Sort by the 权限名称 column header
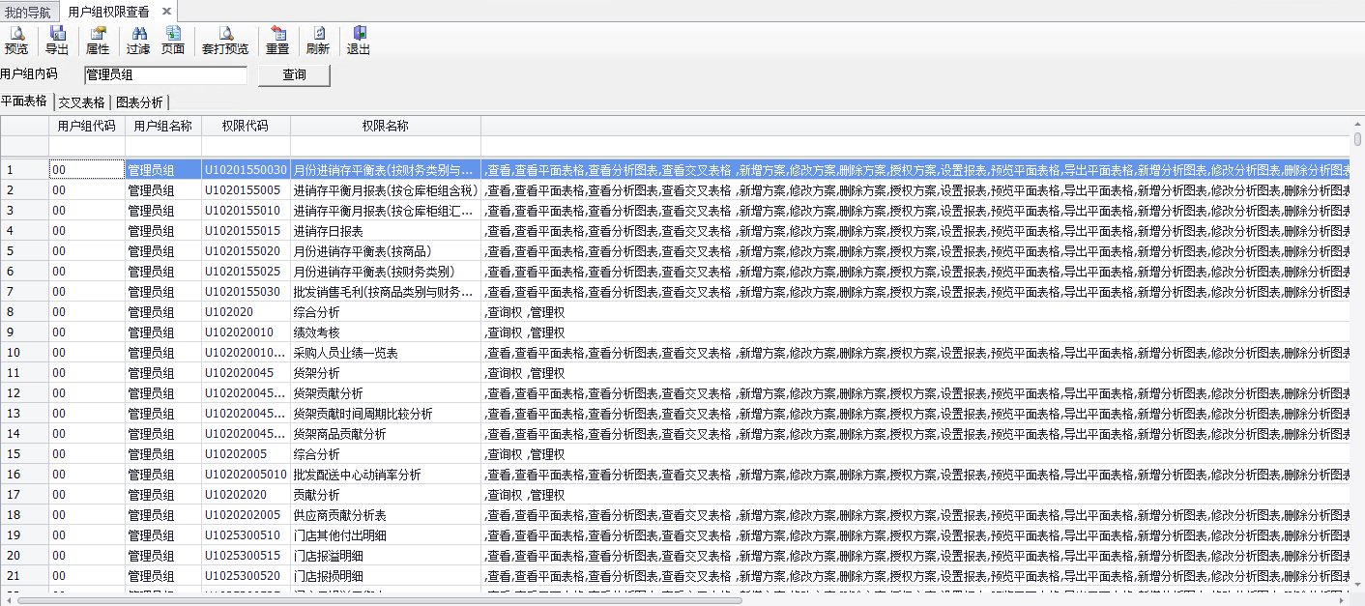 point(386,126)
